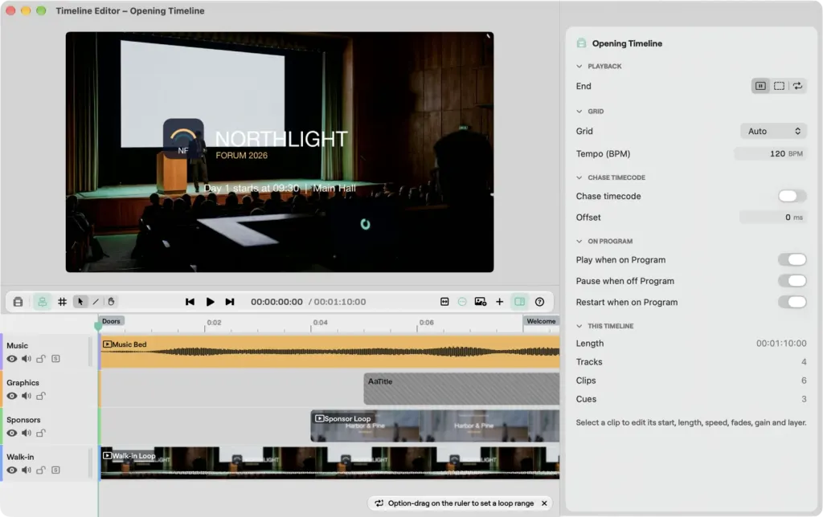Image resolution: width=823 pixels, height=517 pixels.
Task: Select the arrow pointer tool
Action: [x=80, y=302]
